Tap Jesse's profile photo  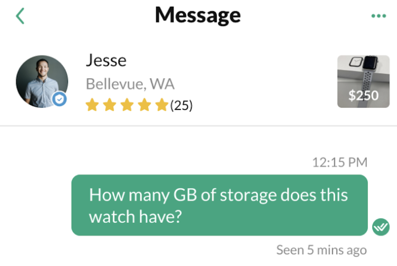(42, 82)
